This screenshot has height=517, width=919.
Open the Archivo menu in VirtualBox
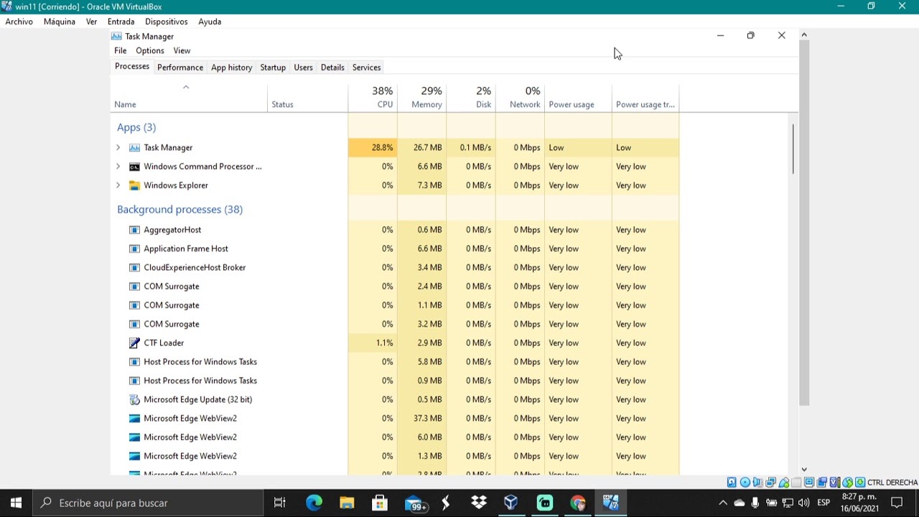pos(19,22)
